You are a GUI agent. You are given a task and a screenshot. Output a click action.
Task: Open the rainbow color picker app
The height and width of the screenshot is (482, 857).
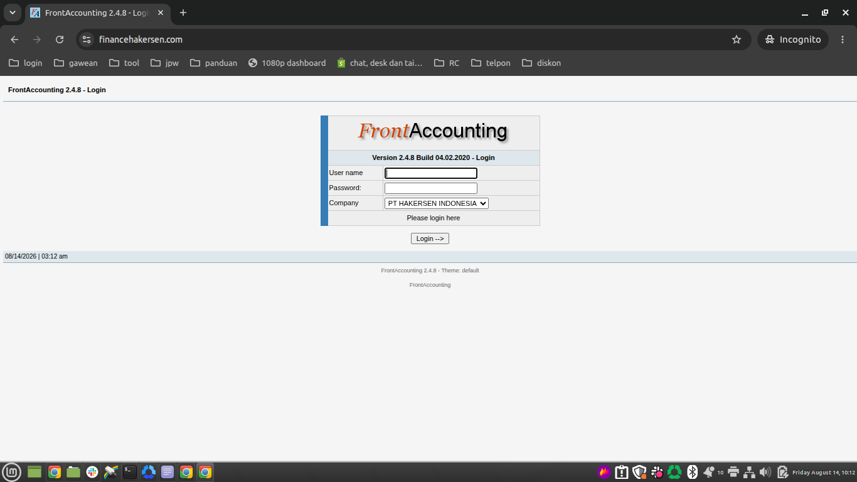coord(111,472)
